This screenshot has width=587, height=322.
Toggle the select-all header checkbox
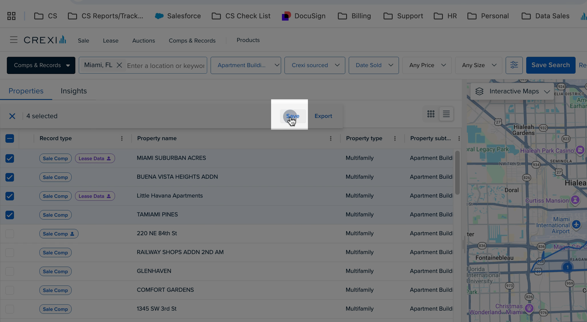[x=10, y=139]
